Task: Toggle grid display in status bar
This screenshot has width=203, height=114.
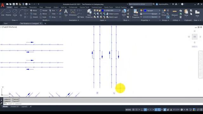Action: [133, 110]
